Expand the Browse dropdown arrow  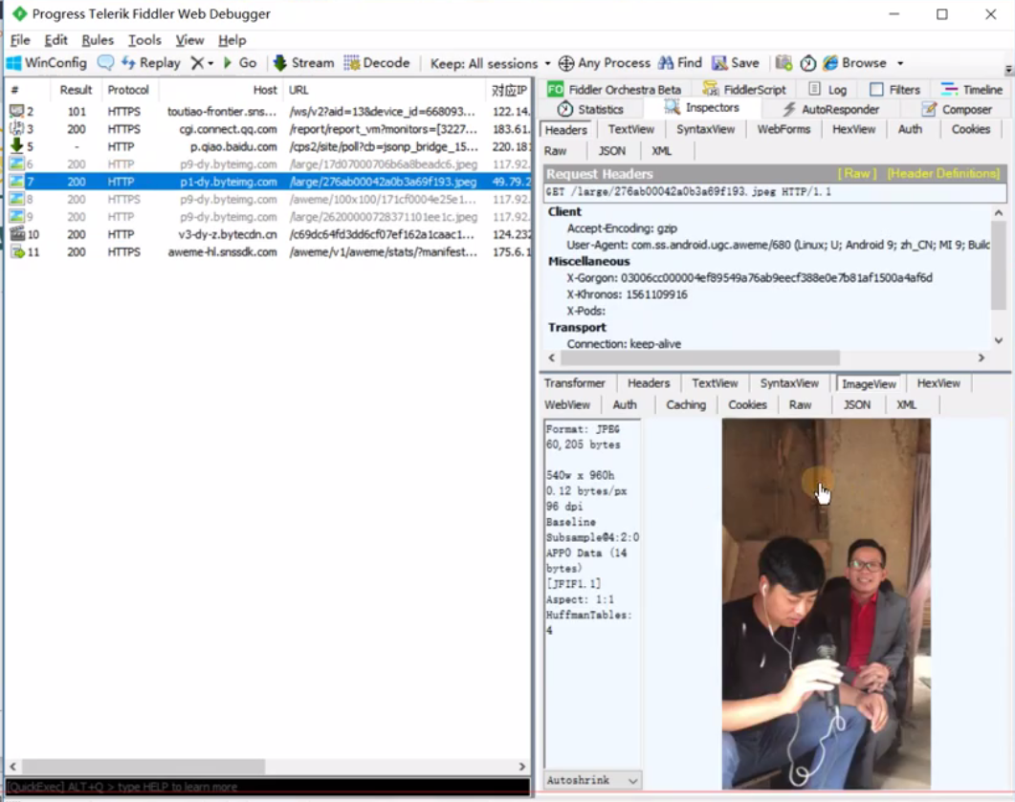coord(900,64)
